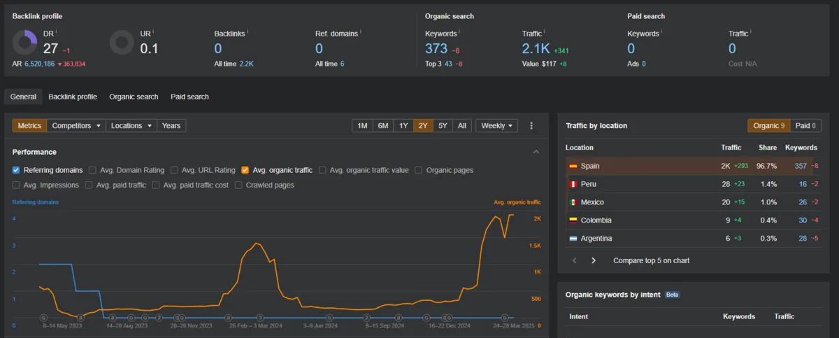The height and width of the screenshot is (338, 839).
Task: Enable Avg. organic traffic value checkbox
Action: (322, 170)
